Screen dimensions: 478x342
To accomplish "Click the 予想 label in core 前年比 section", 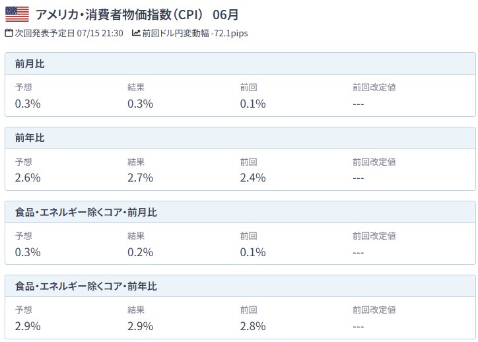I will coord(24,310).
